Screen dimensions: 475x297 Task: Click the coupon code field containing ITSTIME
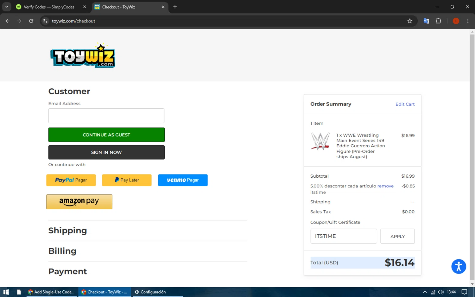344,236
